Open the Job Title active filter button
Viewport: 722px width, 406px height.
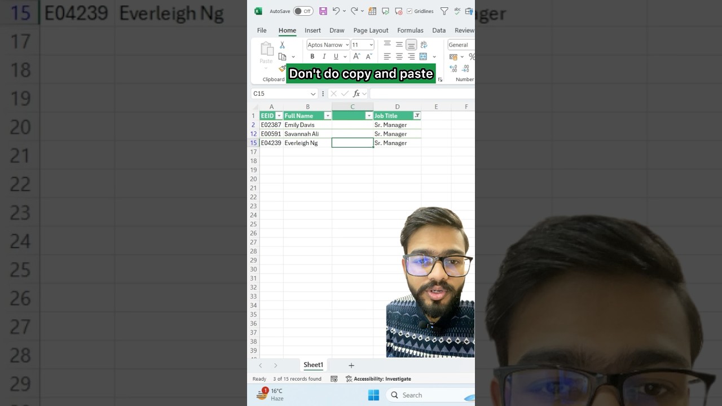pyautogui.click(x=417, y=116)
